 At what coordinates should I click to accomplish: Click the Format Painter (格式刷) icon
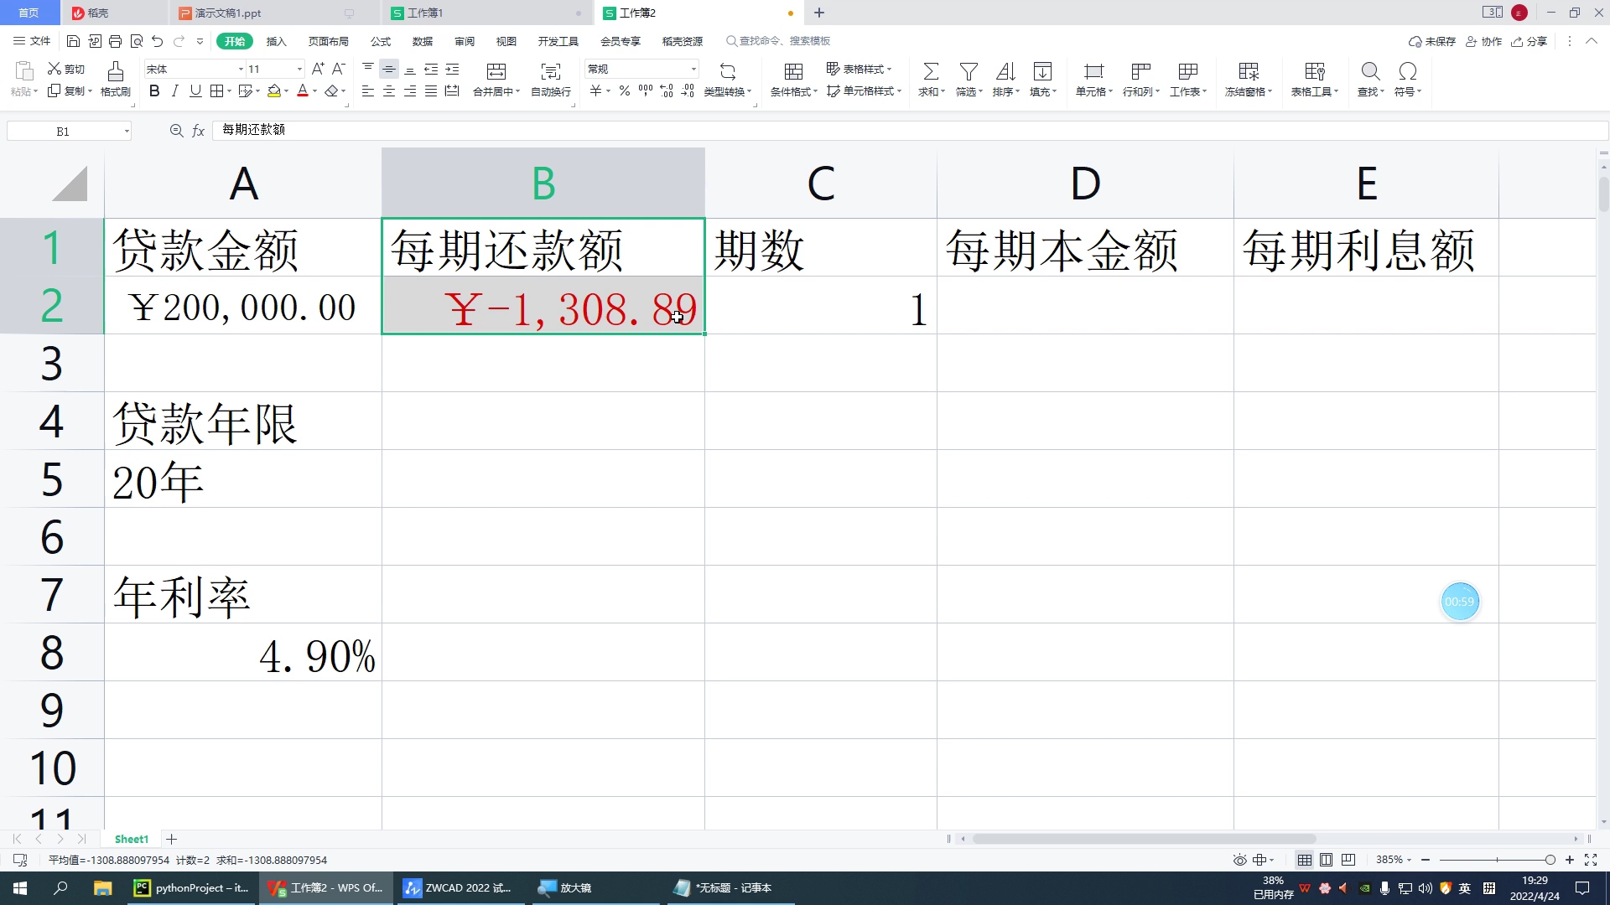click(x=116, y=70)
